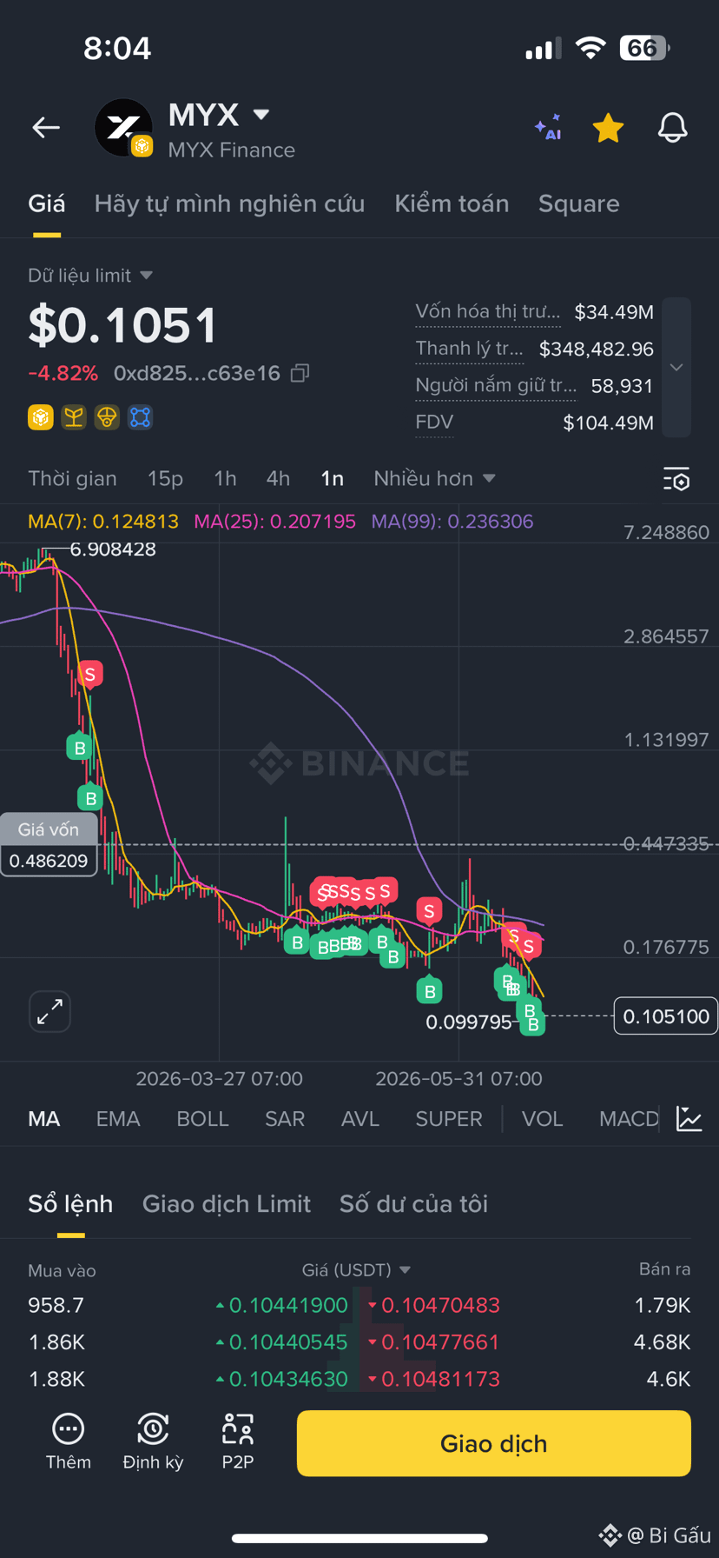Tap the Giao dịch button
Screen dimensions: 719x1558
click(x=494, y=1443)
